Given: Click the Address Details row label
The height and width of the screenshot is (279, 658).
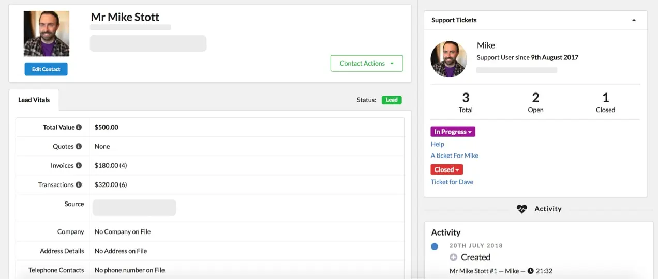Looking at the screenshot, I should (x=62, y=251).
